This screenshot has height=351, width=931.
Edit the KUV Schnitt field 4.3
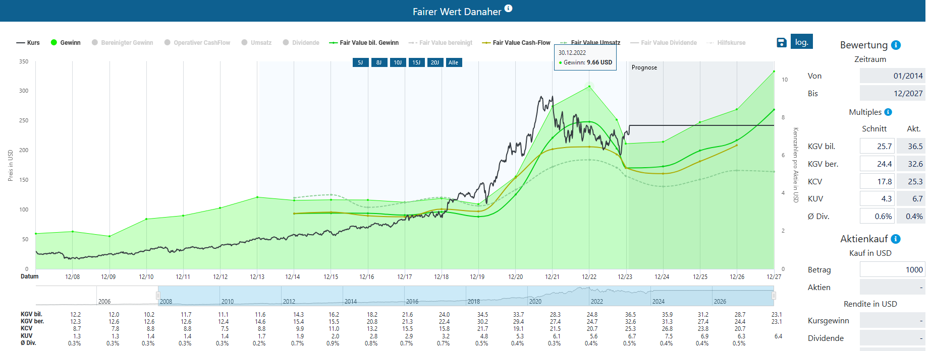(877, 198)
